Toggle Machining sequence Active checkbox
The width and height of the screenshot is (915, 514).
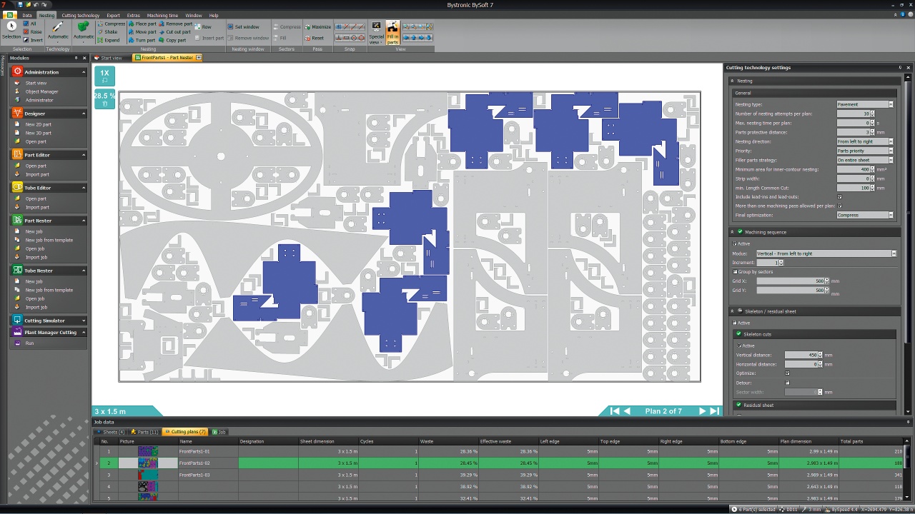[x=735, y=243]
